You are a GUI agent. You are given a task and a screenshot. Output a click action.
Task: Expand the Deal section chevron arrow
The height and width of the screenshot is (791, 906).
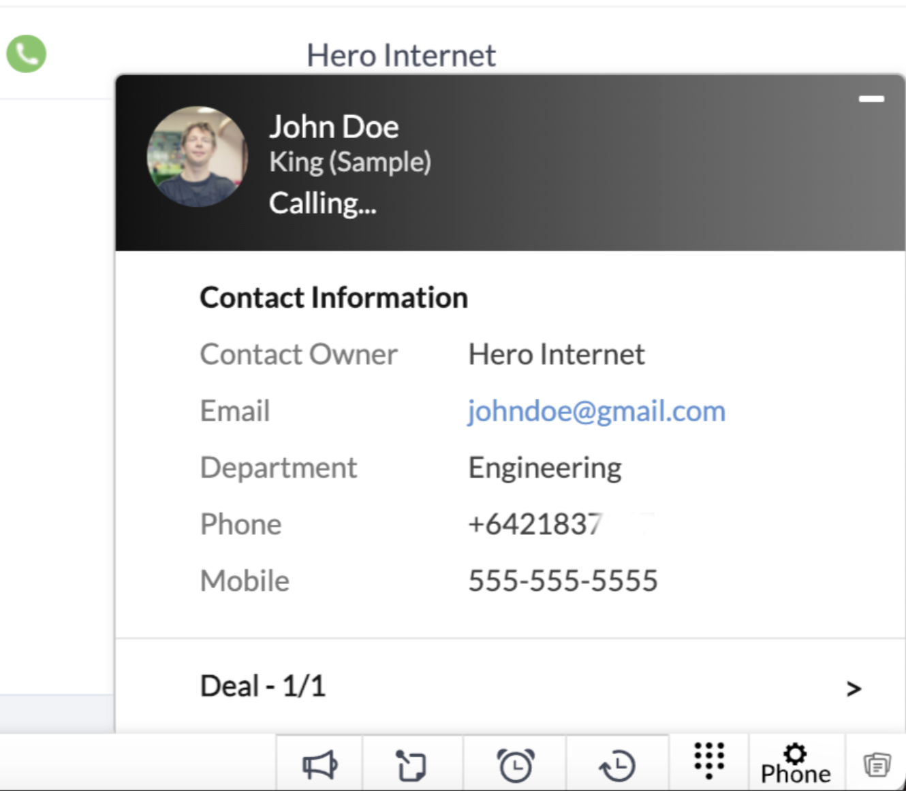pos(854,689)
